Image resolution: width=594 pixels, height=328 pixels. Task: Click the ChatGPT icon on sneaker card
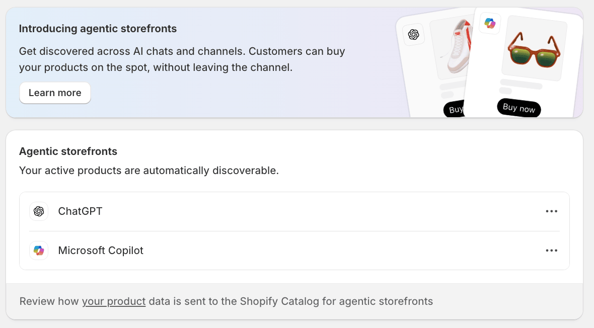point(413,35)
